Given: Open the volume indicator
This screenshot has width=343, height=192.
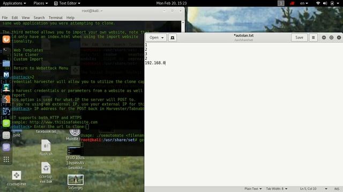Looking at the screenshot, I should pyautogui.click(x=325, y=3).
